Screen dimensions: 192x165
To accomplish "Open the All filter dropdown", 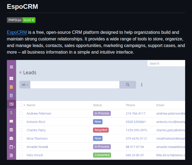I will coord(25,85).
